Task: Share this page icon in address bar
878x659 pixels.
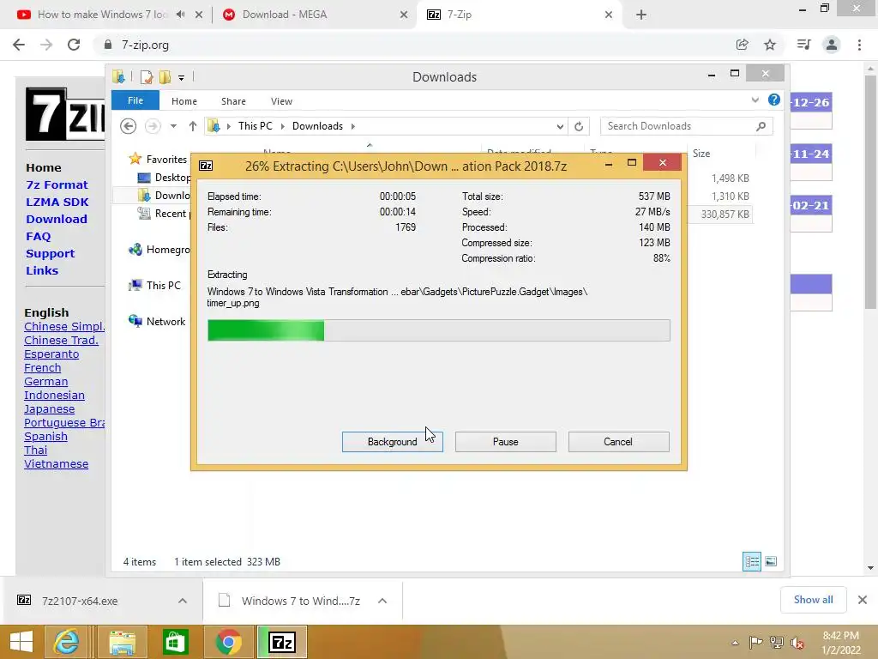Action: click(x=742, y=45)
